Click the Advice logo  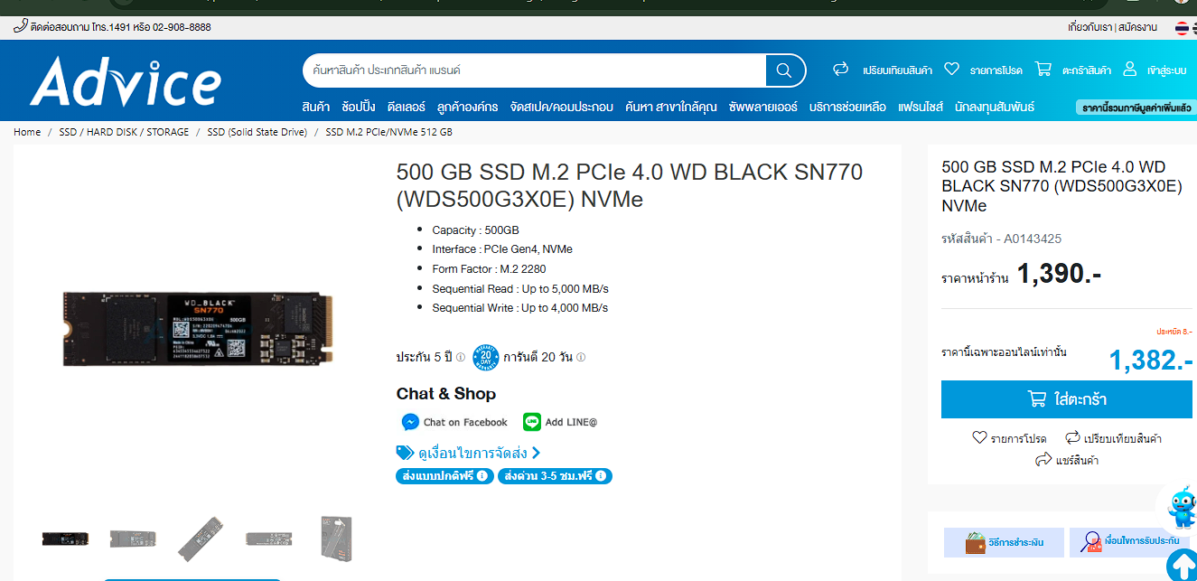coord(126,81)
